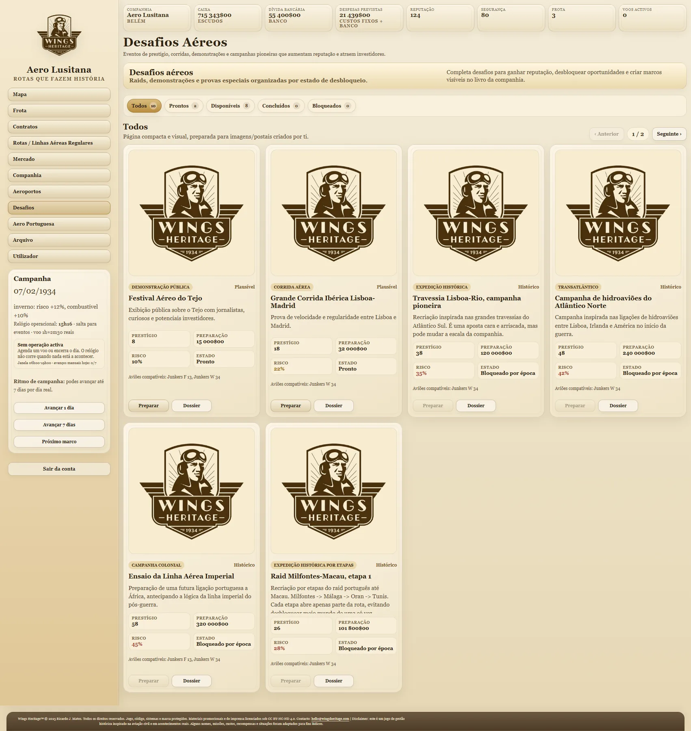Open Dossier for Raid Milfontes-Macau

click(x=334, y=681)
